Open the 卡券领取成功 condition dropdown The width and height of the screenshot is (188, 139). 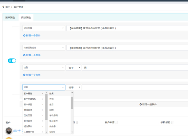pyautogui.click(x=44, y=48)
